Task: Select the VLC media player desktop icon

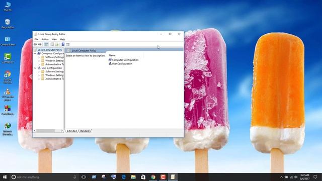Action: (x=8, y=95)
